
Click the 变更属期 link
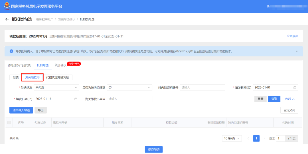[292, 36]
